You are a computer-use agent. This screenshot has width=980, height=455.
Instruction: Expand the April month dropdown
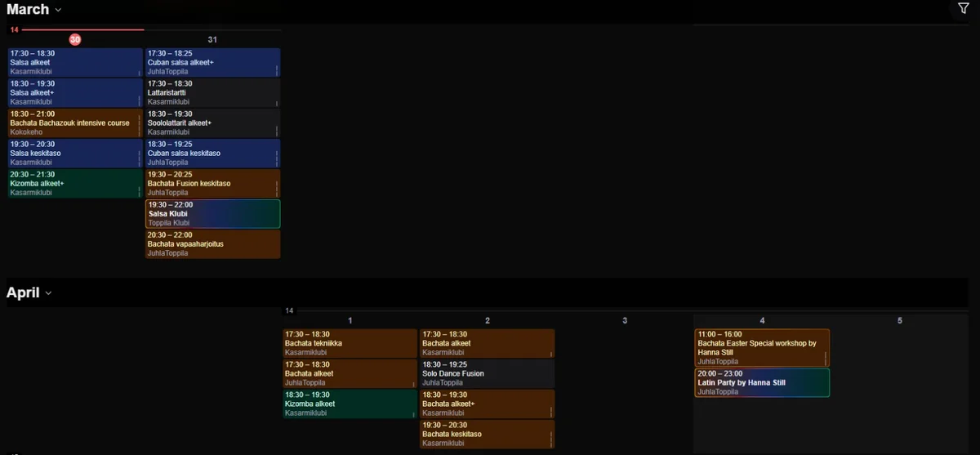point(29,293)
